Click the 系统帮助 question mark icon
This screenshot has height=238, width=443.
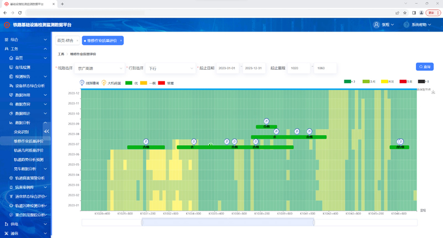[405, 25]
